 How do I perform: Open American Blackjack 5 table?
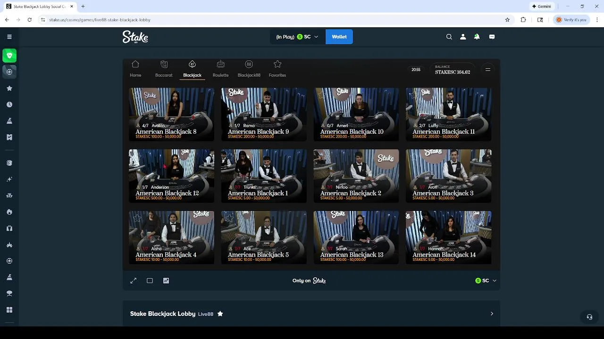(x=264, y=238)
